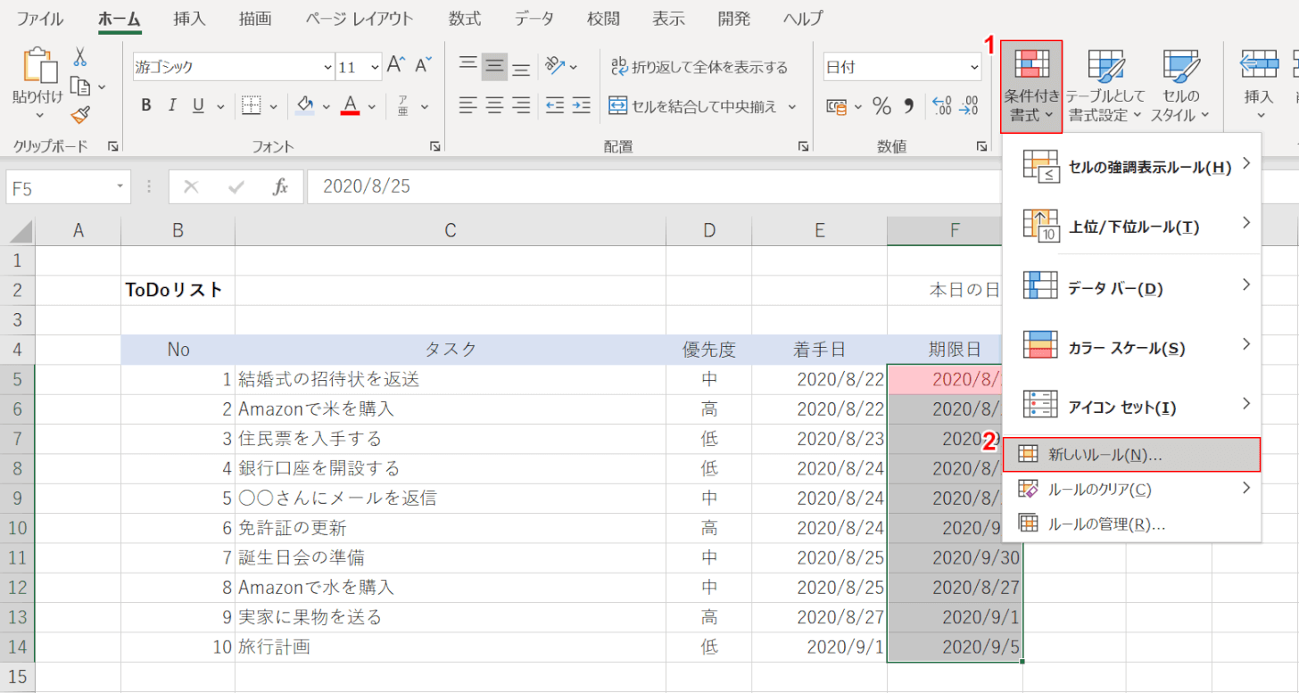Screen dimensions: 1299x693
Task: Select column C header
Action: pyautogui.click(x=451, y=231)
